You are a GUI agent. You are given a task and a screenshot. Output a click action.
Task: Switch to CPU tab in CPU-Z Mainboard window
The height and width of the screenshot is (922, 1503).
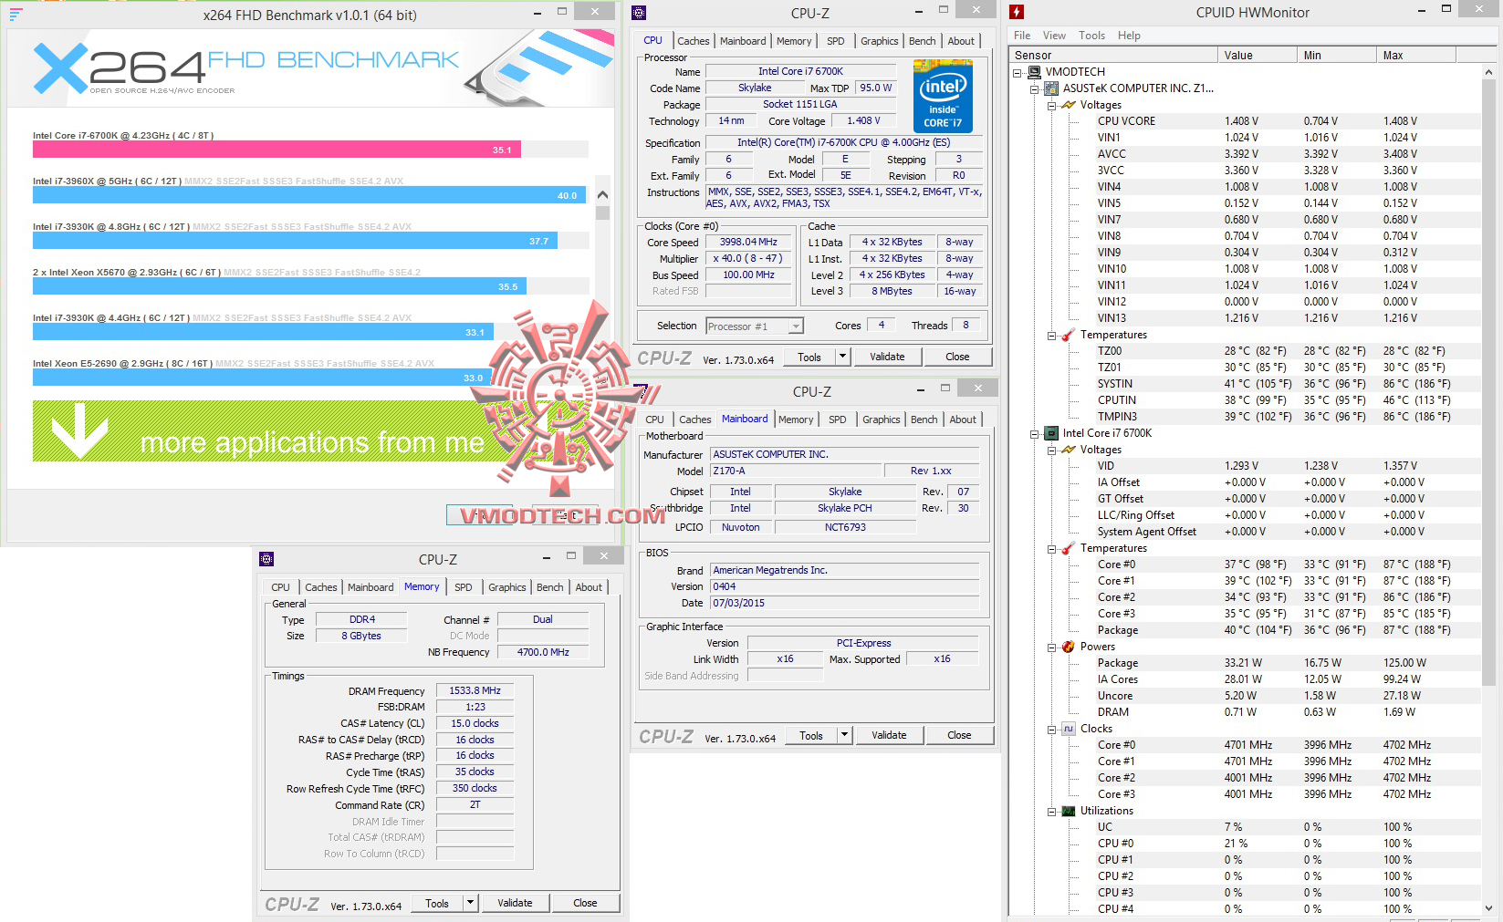click(654, 420)
